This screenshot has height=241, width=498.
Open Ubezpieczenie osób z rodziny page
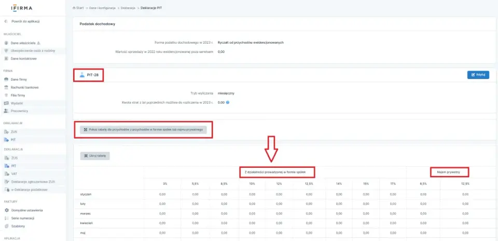pos(33,50)
